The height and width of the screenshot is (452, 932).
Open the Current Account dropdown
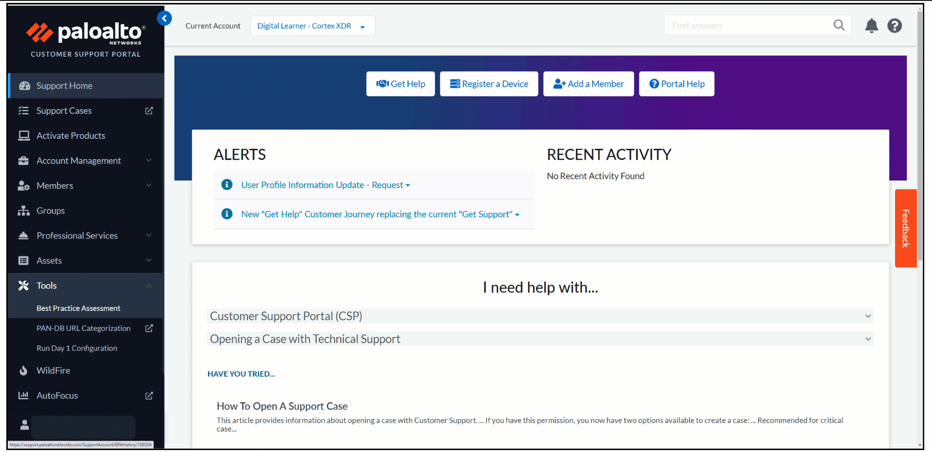[x=313, y=26]
